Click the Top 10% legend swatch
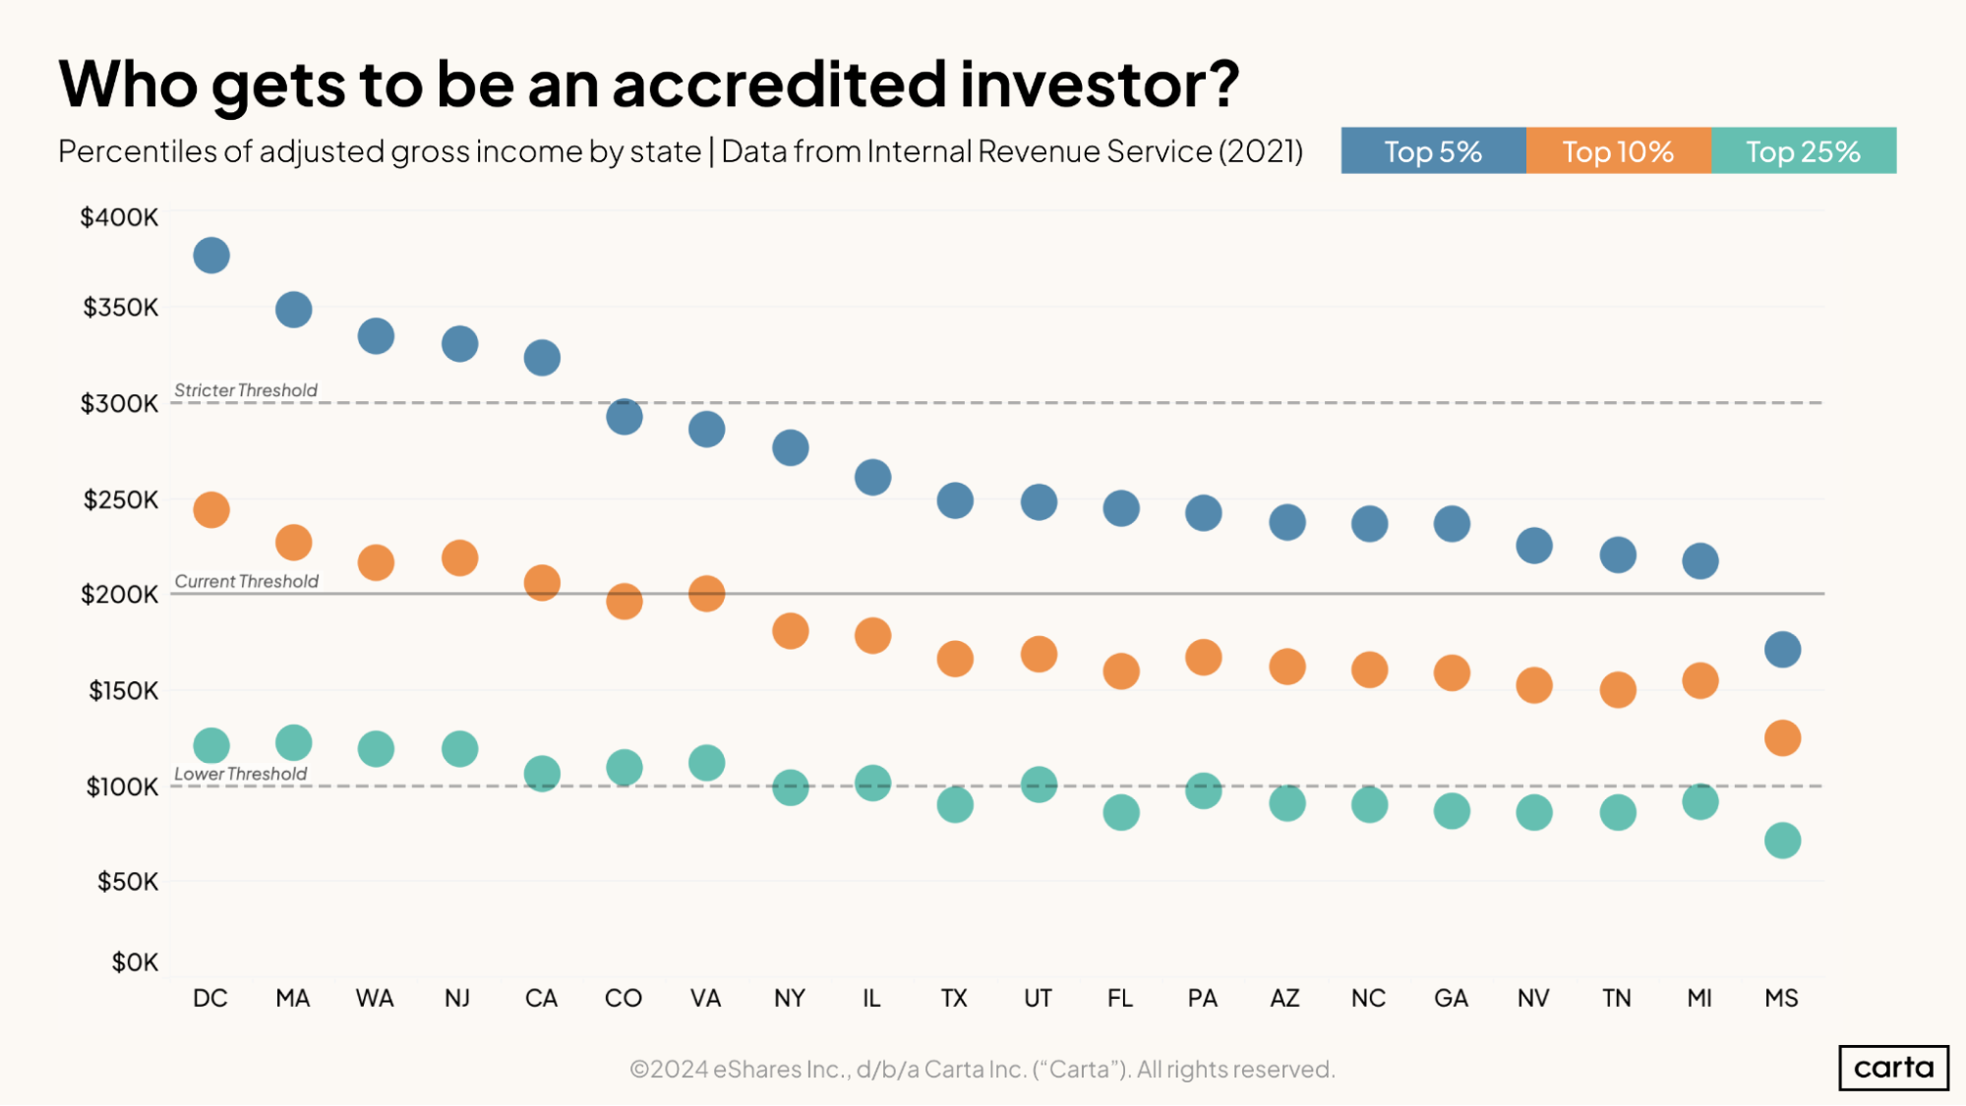 [1619, 150]
